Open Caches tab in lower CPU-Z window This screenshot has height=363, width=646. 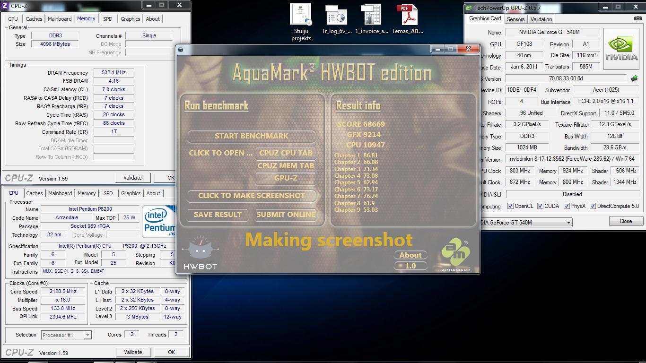pyautogui.click(x=35, y=193)
